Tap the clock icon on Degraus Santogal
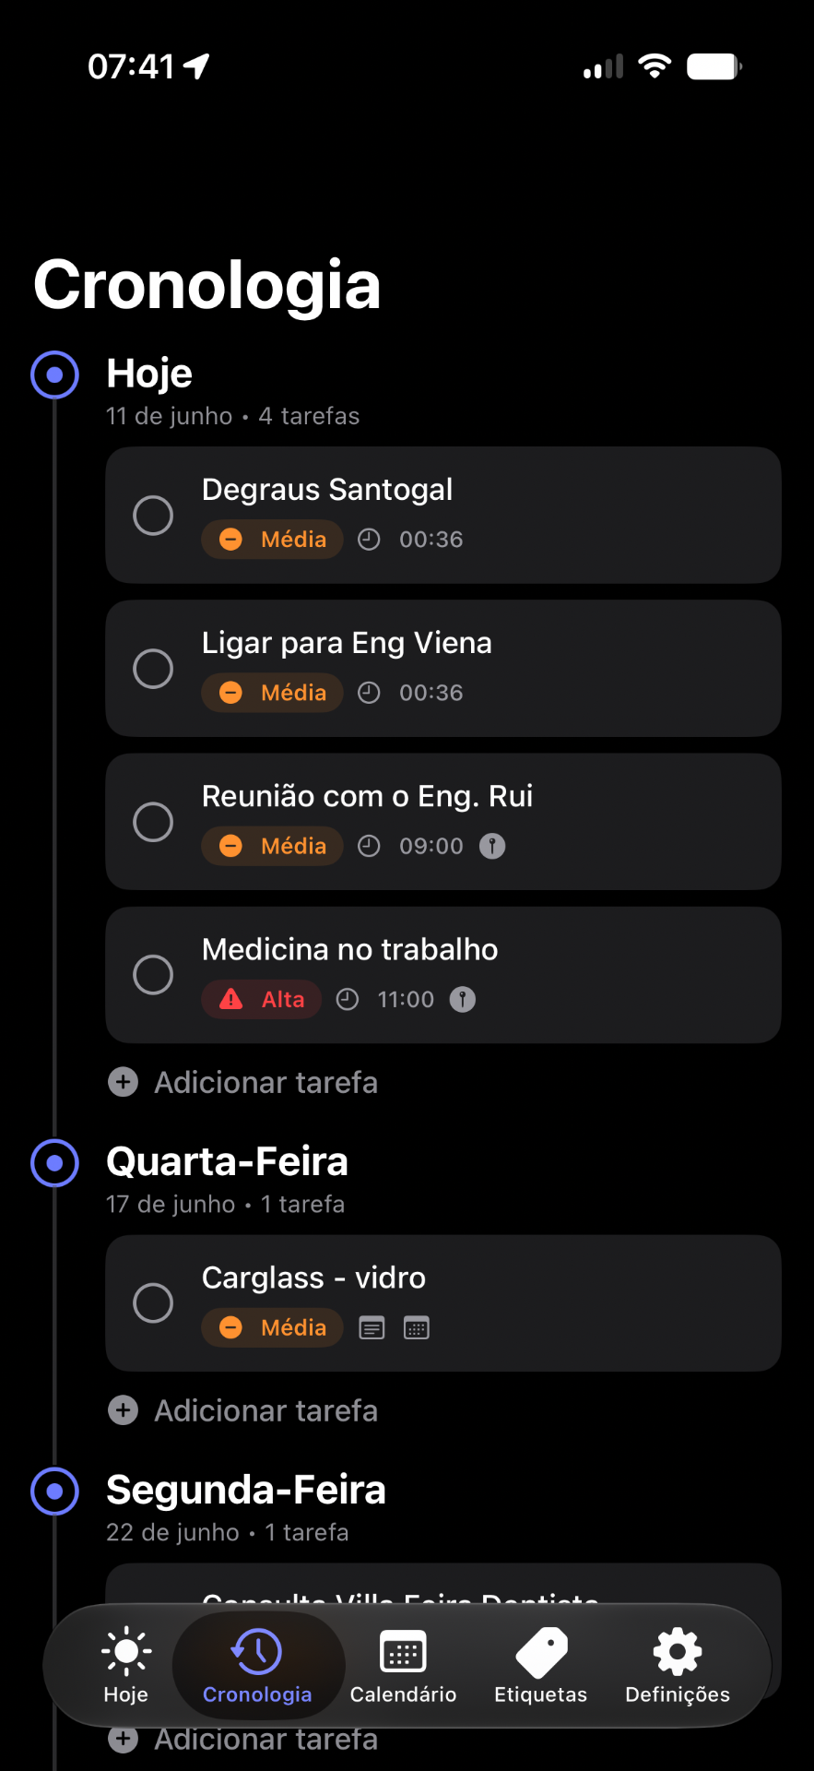Viewport: 814px width, 1771px height. point(369,540)
